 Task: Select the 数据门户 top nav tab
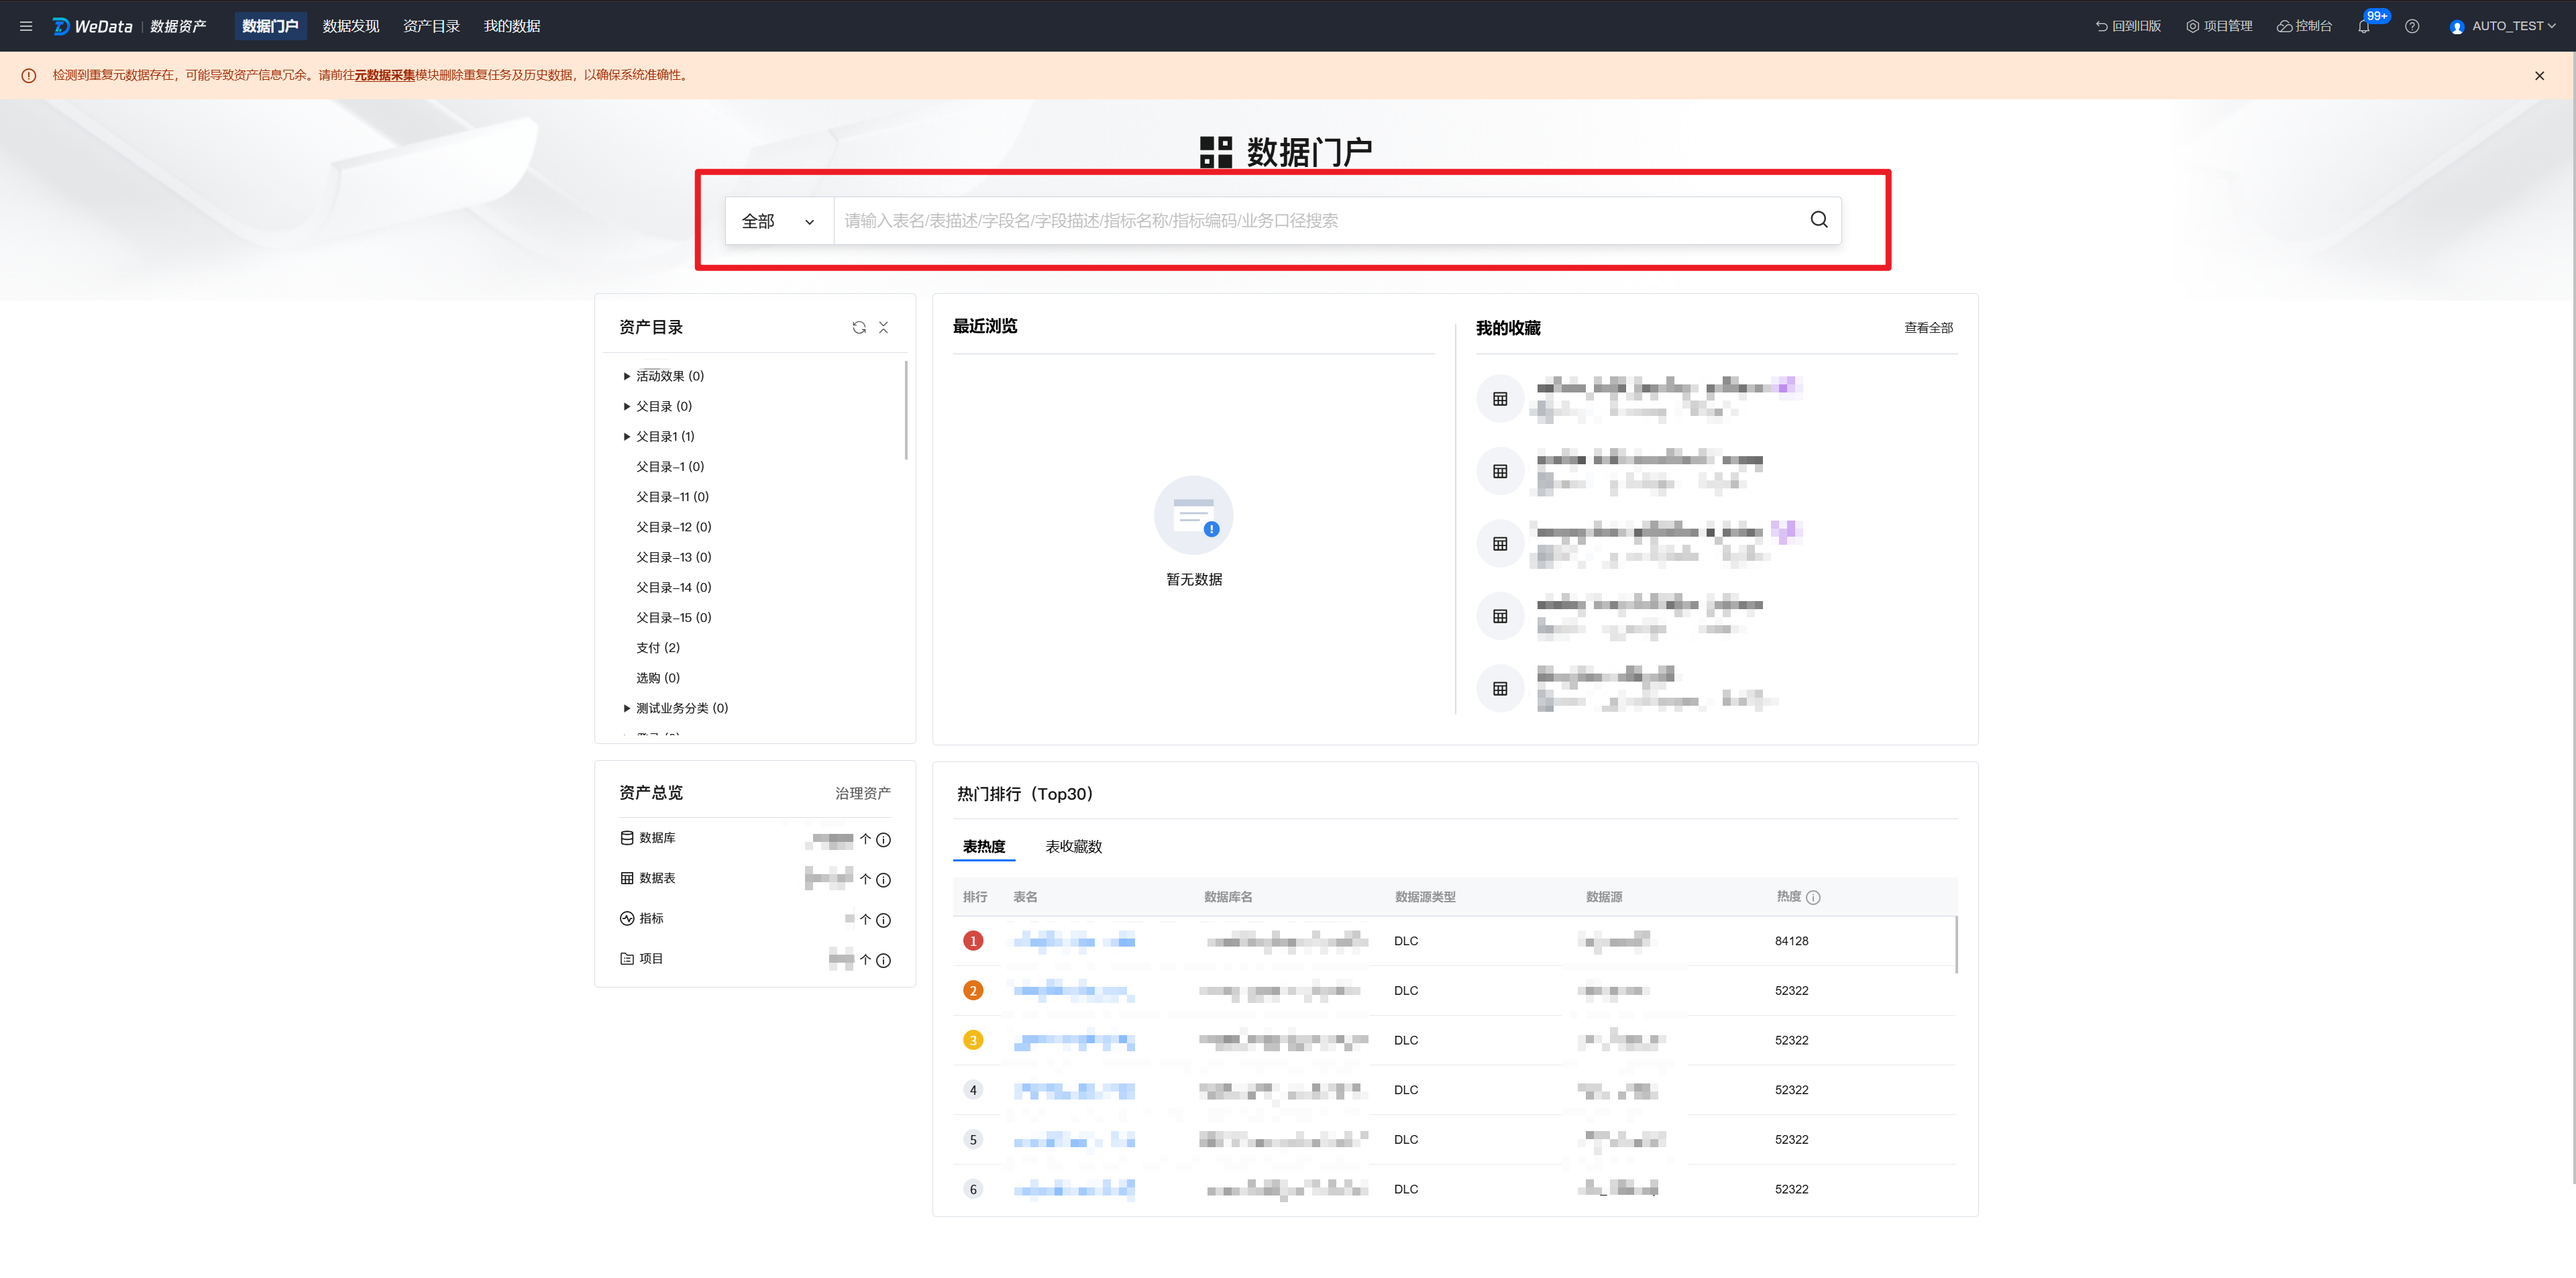(270, 26)
